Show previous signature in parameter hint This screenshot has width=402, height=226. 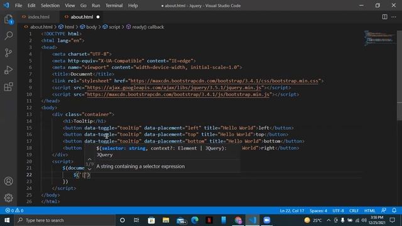[x=89, y=159]
